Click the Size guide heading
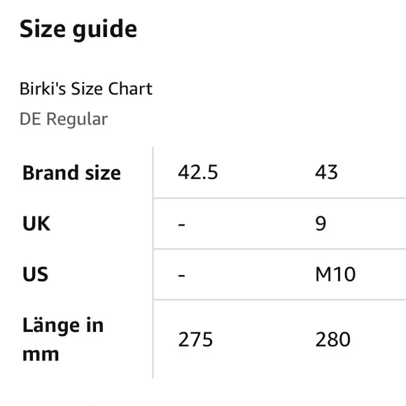The image size is (406, 406). coord(78,29)
